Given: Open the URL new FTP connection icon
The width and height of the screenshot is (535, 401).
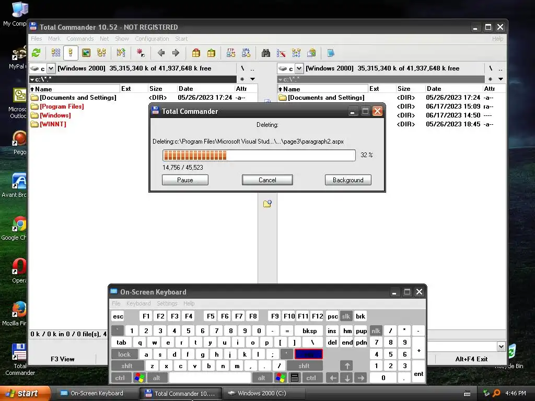Looking at the screenshot, I should tap(246, 53).
